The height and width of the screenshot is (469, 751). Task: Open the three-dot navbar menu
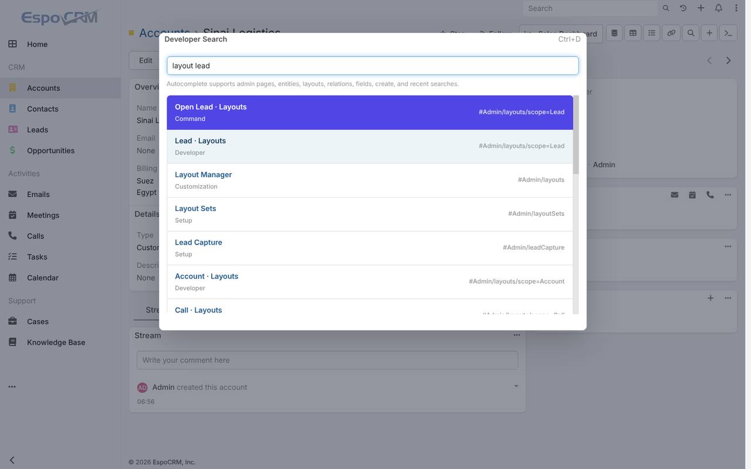[x=736, y=8]
